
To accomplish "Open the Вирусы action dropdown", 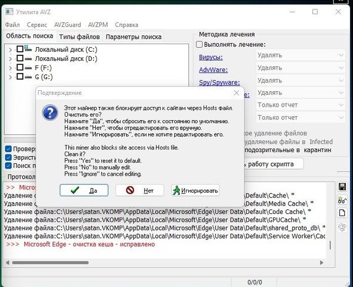I will (x=301, y=55).
